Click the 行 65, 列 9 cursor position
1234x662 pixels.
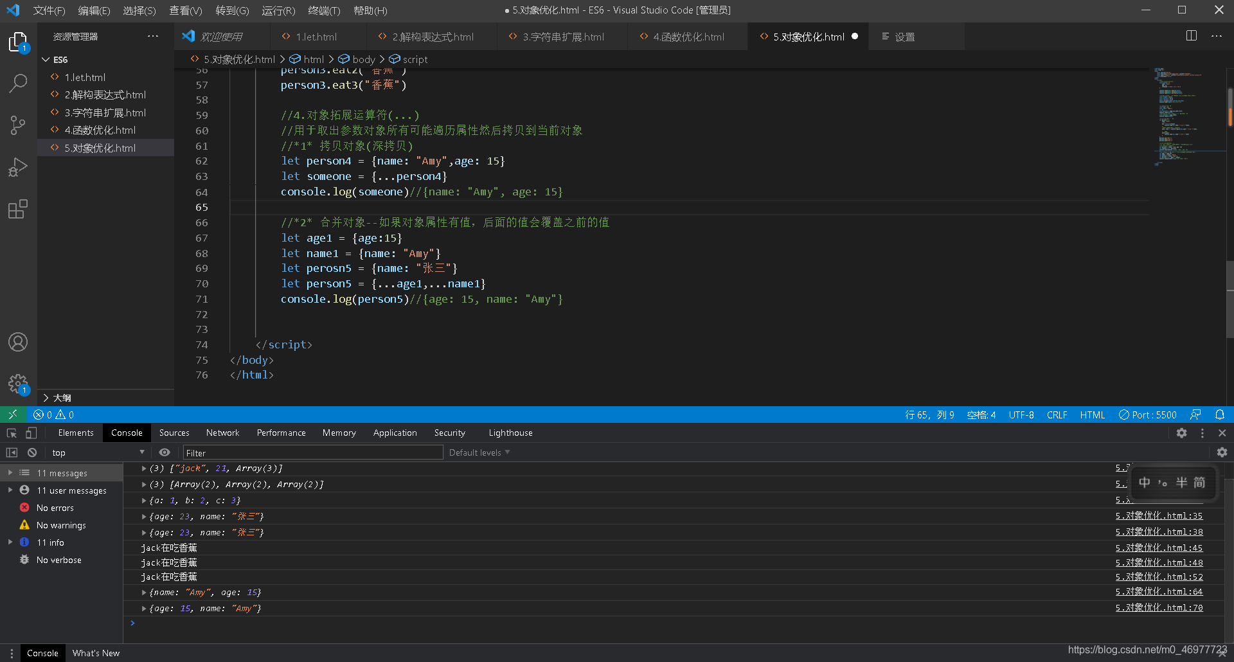929,415
